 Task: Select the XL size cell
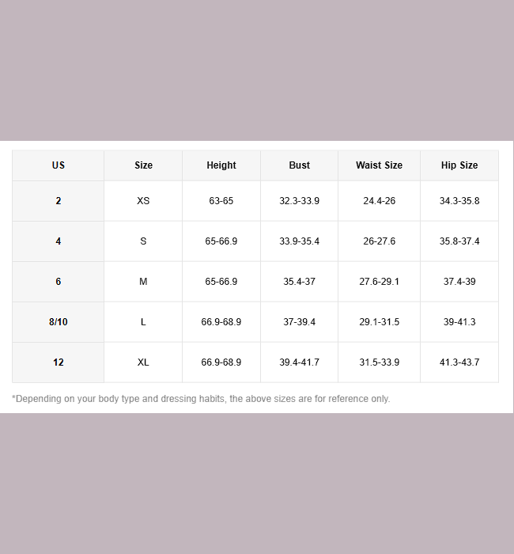143,362
